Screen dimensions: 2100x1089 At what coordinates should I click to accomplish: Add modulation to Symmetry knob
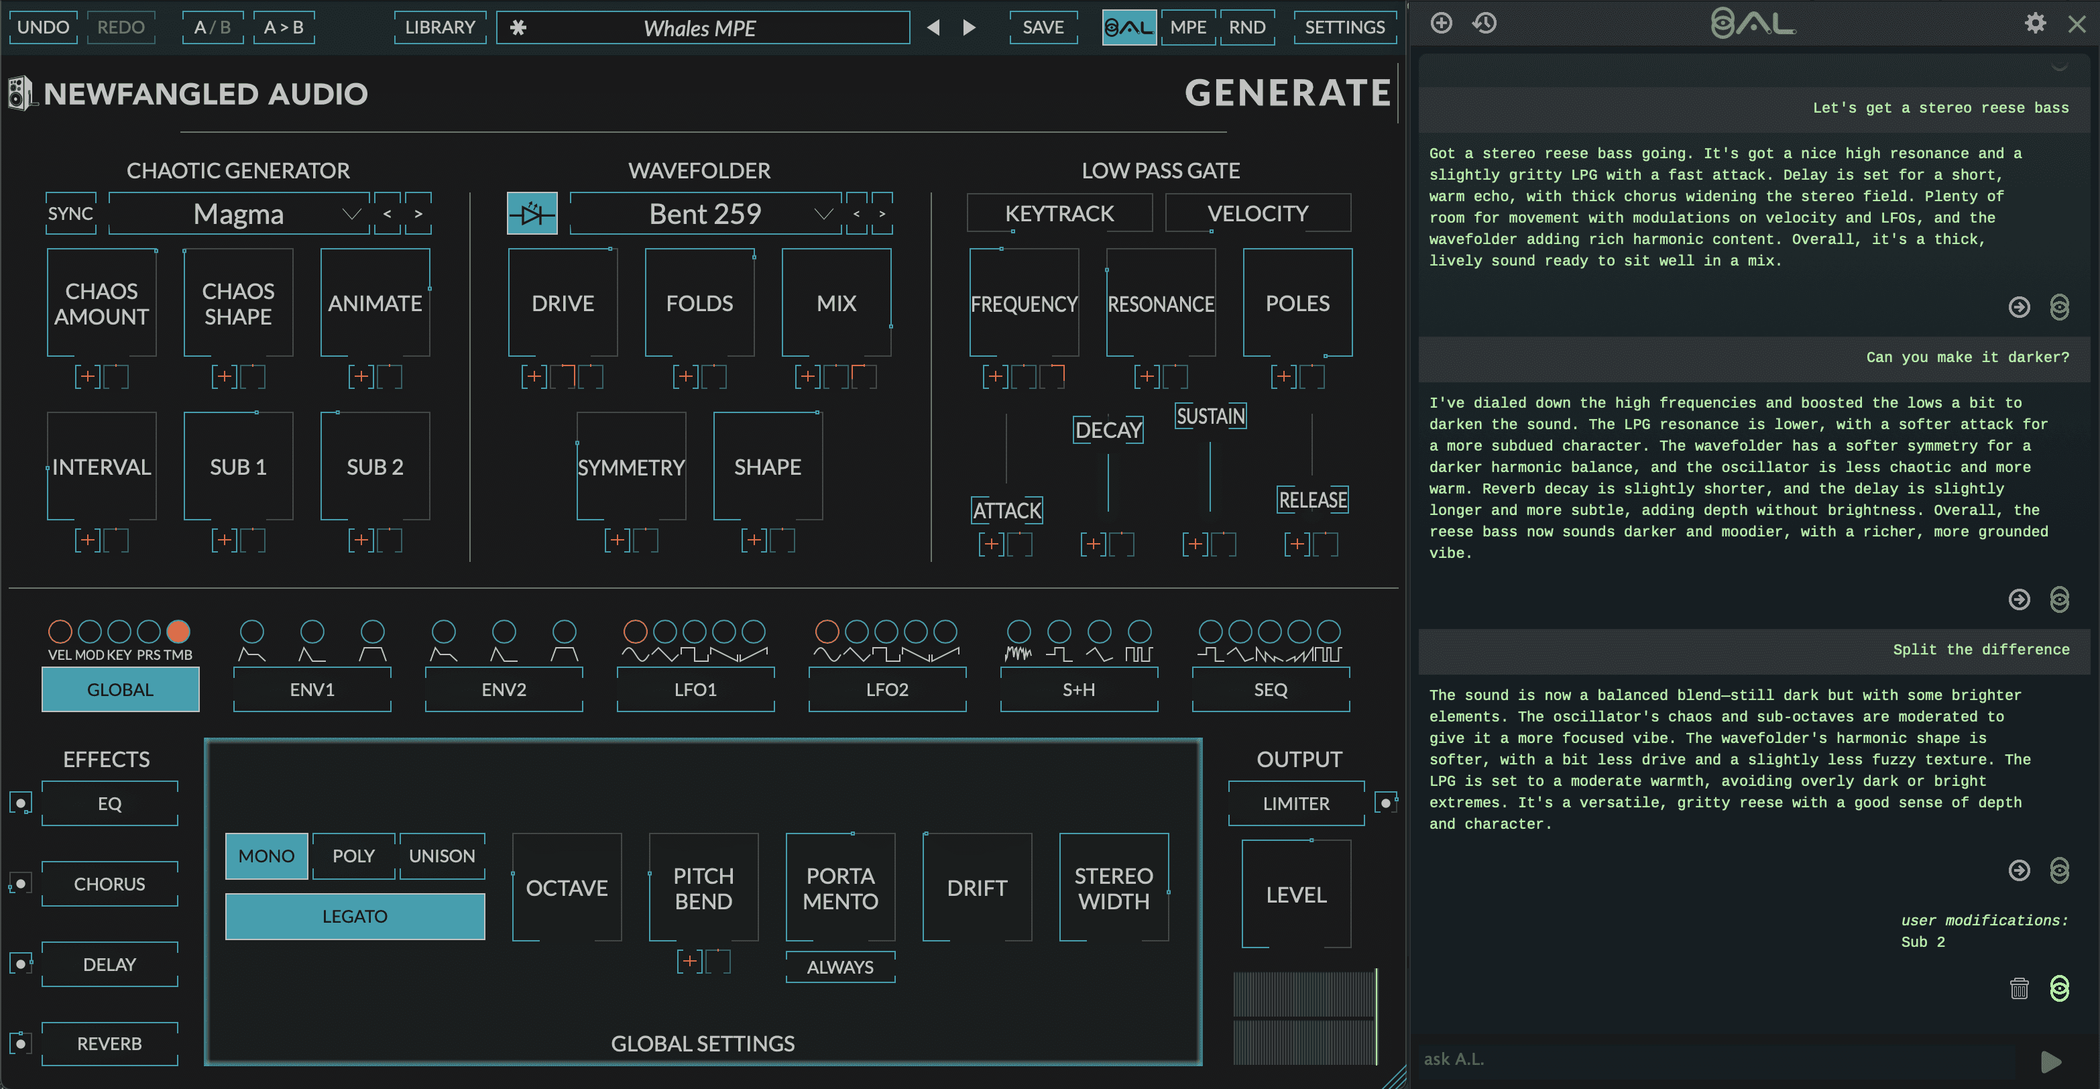tap(617, 540)
